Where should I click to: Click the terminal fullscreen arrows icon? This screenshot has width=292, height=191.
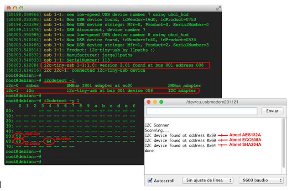coord(218,8)
